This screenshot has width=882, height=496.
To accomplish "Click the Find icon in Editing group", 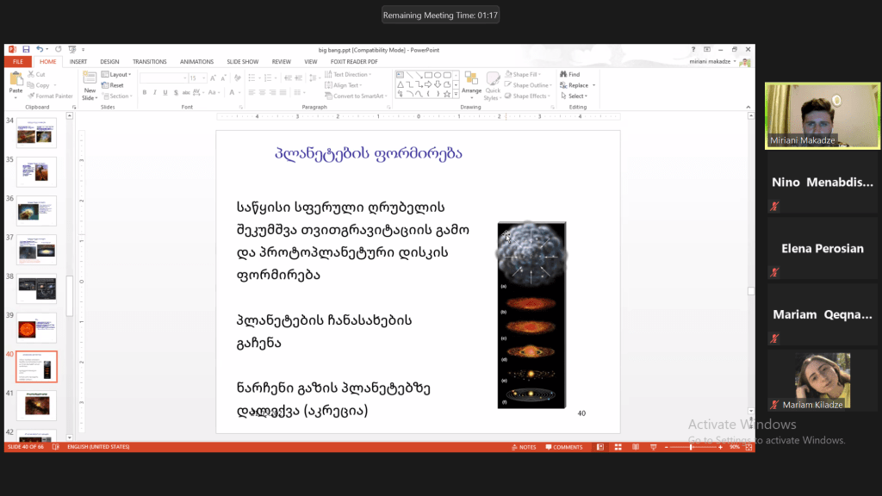I will (569, 75).
